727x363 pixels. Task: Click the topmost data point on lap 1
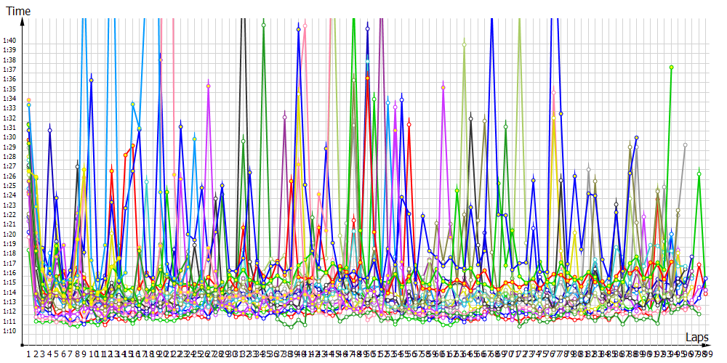point(28,99)
